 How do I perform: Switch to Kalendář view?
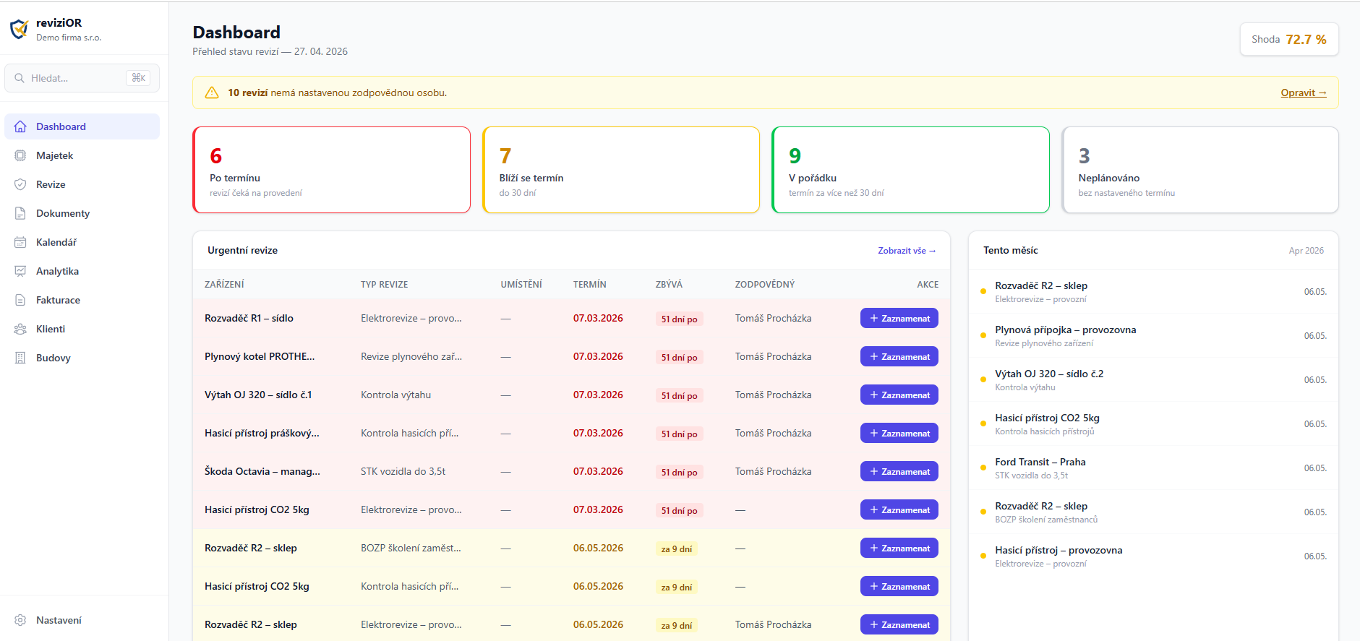click(x=82, y=242)
